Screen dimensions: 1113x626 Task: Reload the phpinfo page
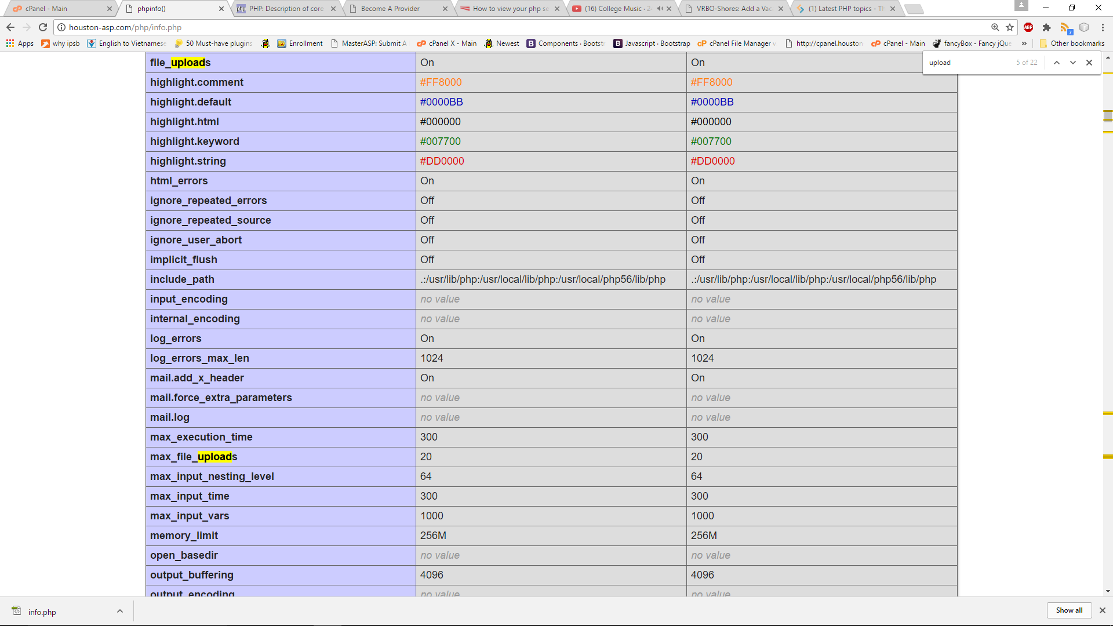coord(43,27)
